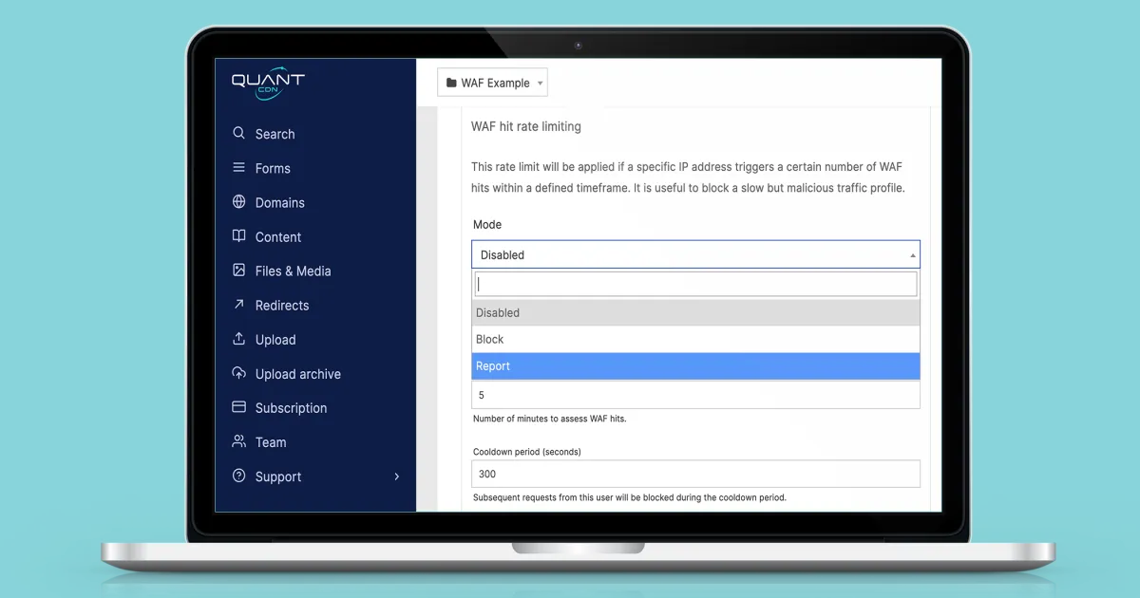Select the highlighted Report option
This screenshot has height=598, width=1140.
pos(695,365)
